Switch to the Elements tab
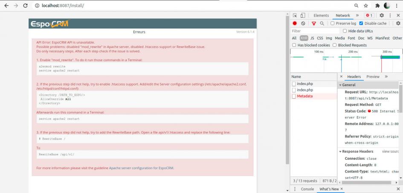Screen dimensions: 403x193 (321, 15)
